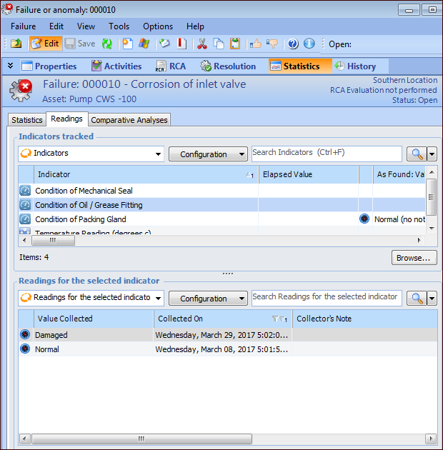
Task: Expand search options arrow beside indicators search
Action: (x=432, y=154)
